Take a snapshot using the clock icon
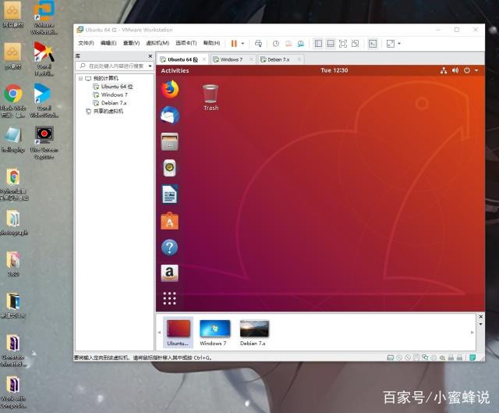Viewport: 499px width, 413px height. point(276,44)
